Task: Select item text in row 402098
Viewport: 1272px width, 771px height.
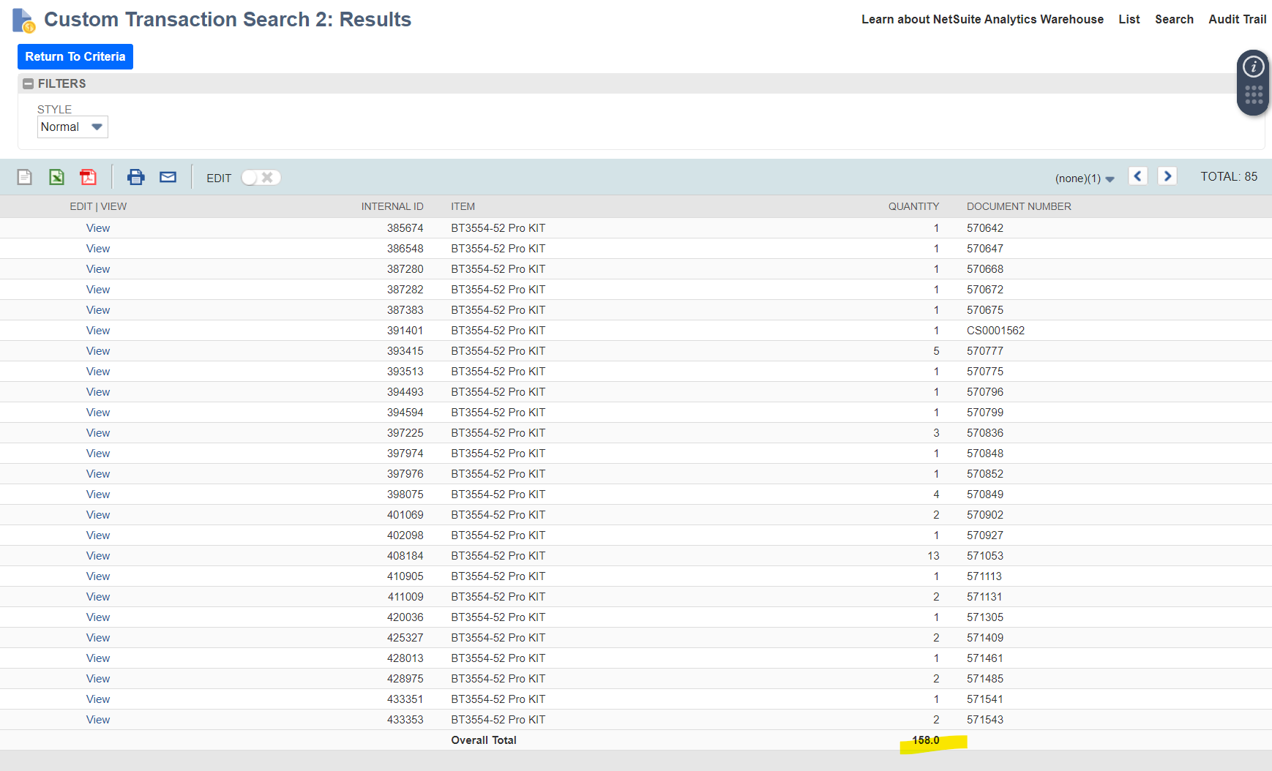Action: [498, 535]
